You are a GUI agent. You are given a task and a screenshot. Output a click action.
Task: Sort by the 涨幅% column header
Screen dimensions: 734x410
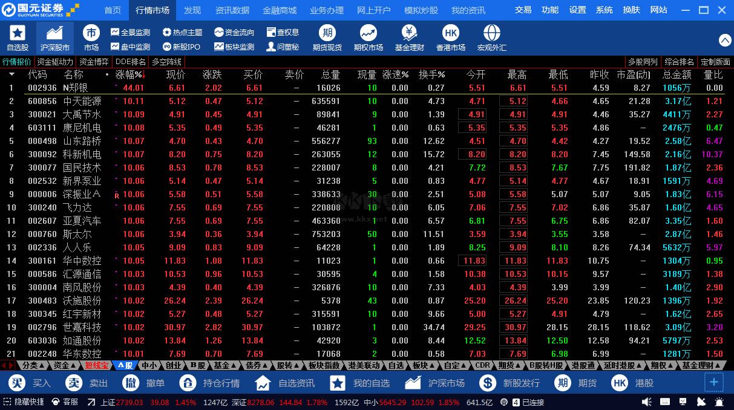click(130, 74)
